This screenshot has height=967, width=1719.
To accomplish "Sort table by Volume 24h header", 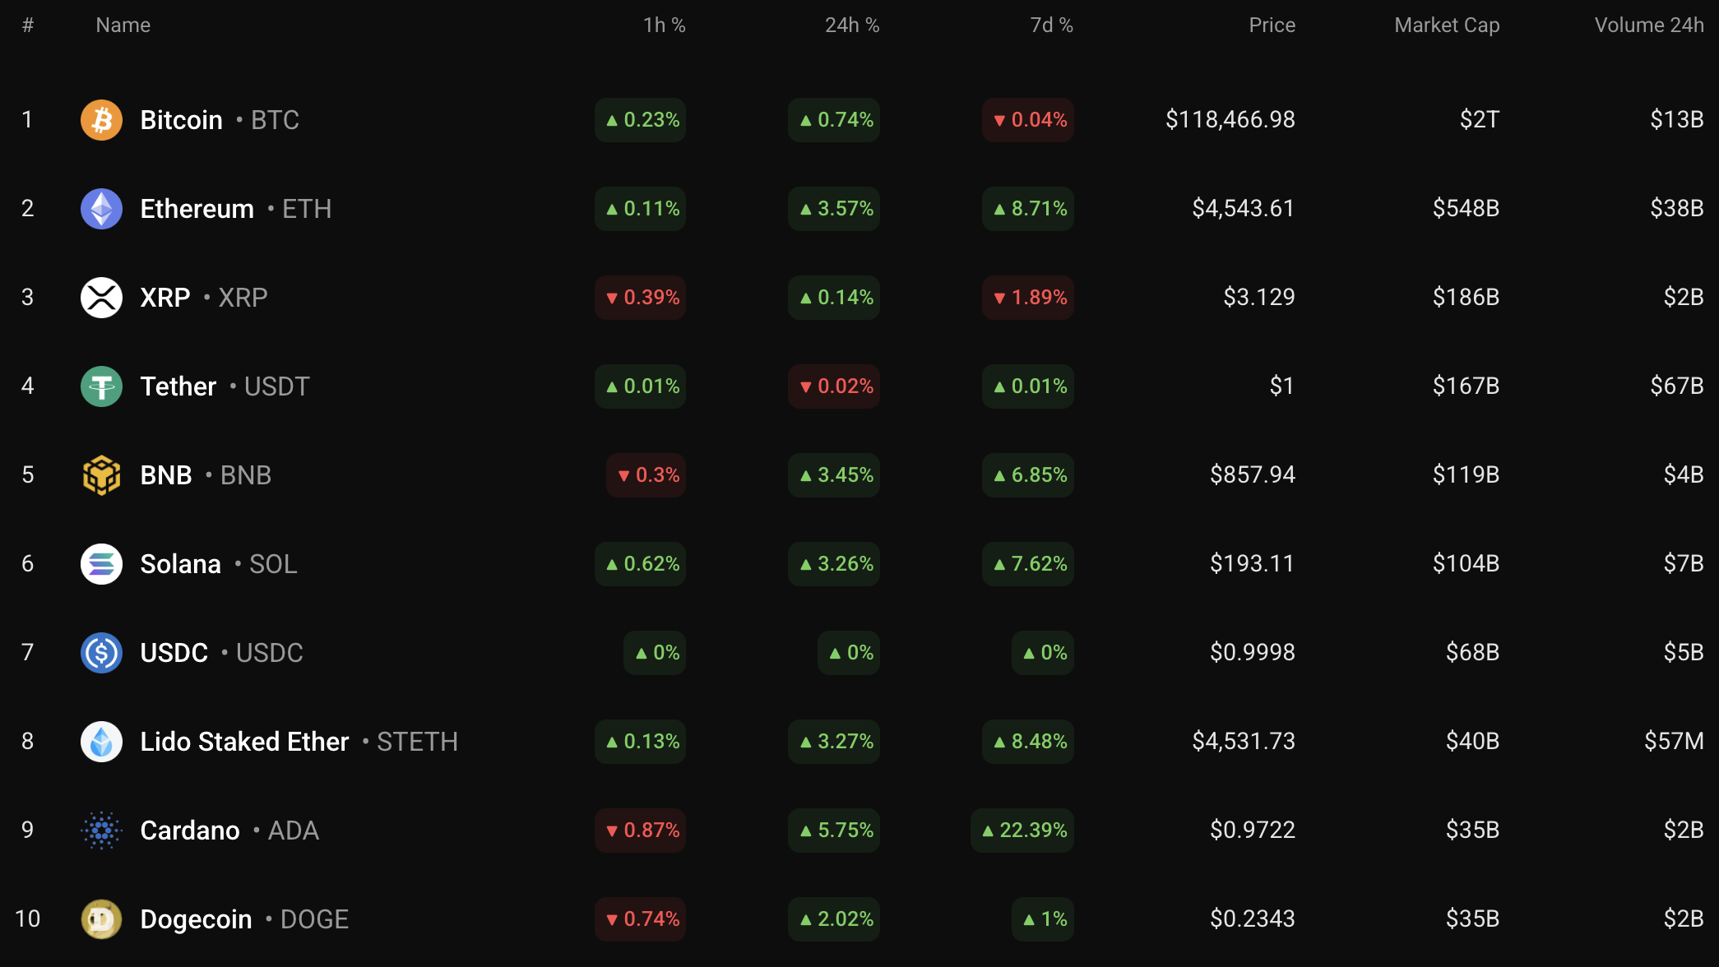I will click(x=1648, y=25).
